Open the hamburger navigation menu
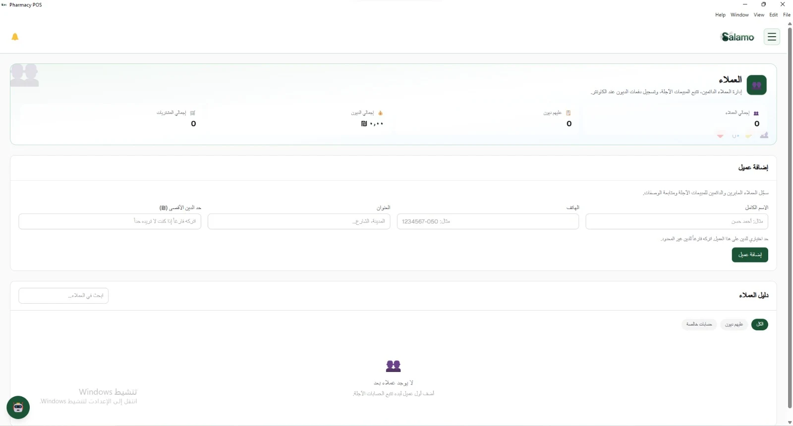This screenshot has width=793, height=426. (772, 37)
